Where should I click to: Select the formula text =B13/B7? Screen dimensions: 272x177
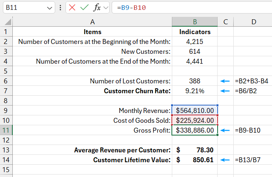[x=248, y=160]
